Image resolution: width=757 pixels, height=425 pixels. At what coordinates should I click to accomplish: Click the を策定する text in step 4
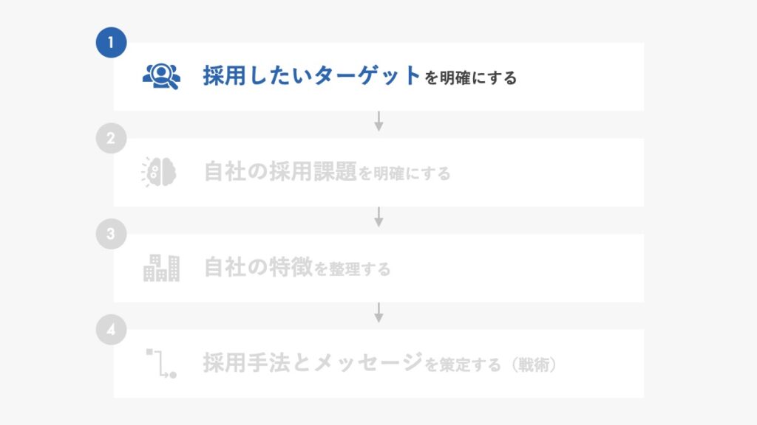pos(463,364)
